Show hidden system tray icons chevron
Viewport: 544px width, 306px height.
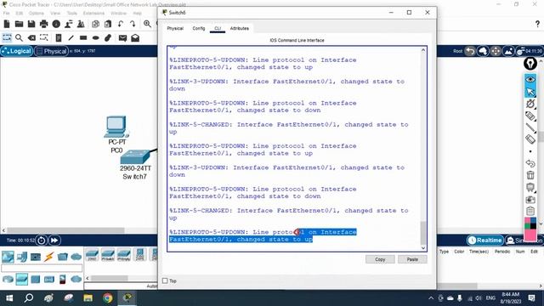(431, 298)
